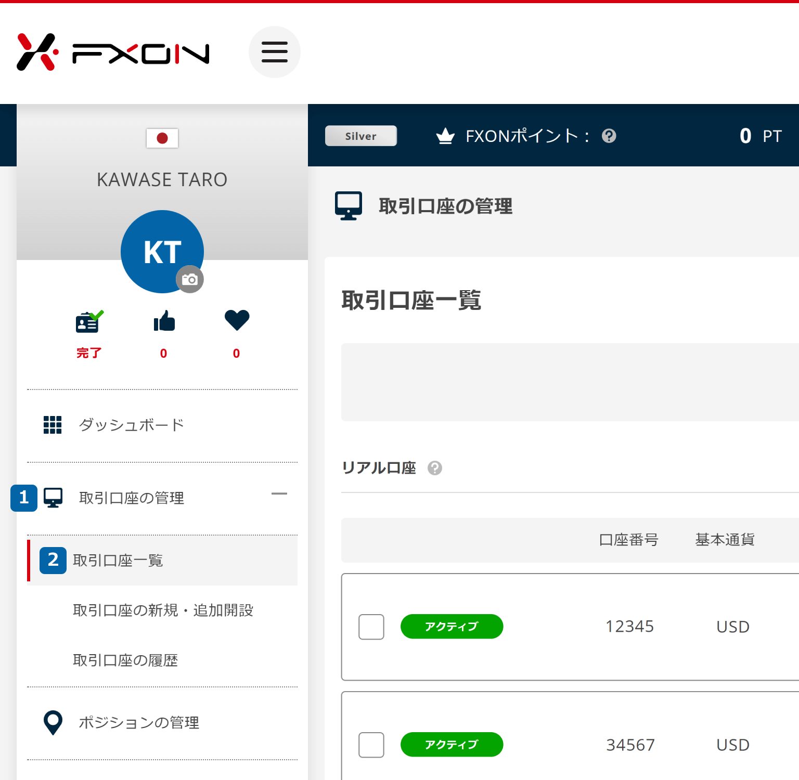Click アクティブ badge of account 34567
The height and width of the screenshot is (780, 799).
(452, 745)
